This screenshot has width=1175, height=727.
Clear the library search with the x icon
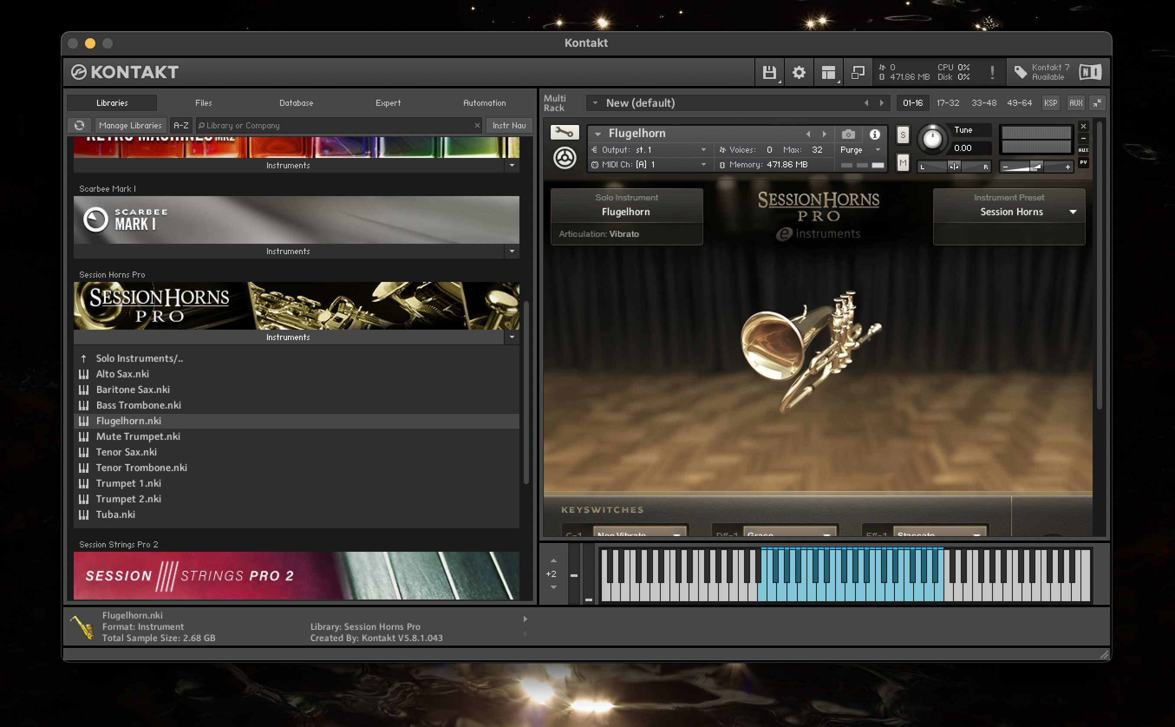(x=477, y=125)
